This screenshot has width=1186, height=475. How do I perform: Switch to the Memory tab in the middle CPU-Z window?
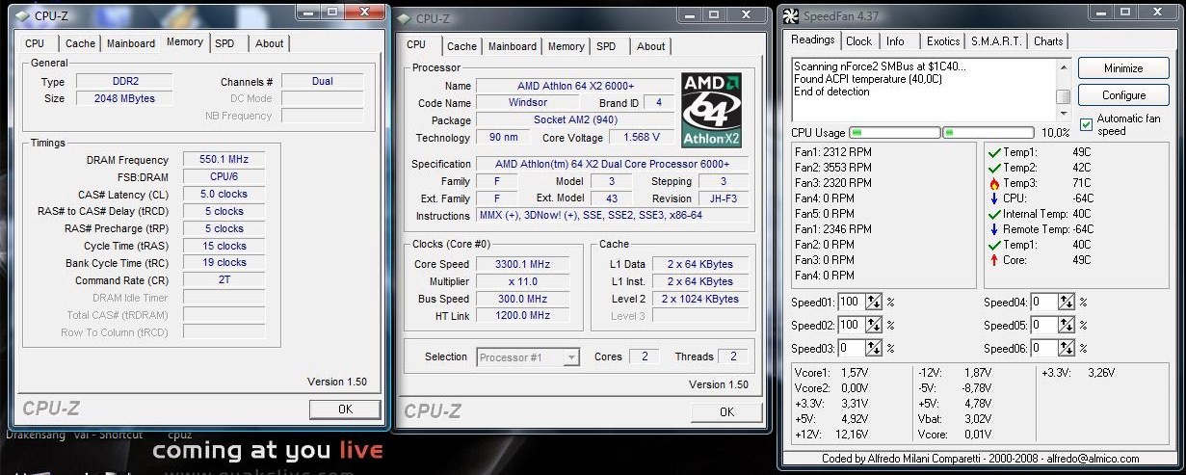pyautogui.click(x=566, y=46)
